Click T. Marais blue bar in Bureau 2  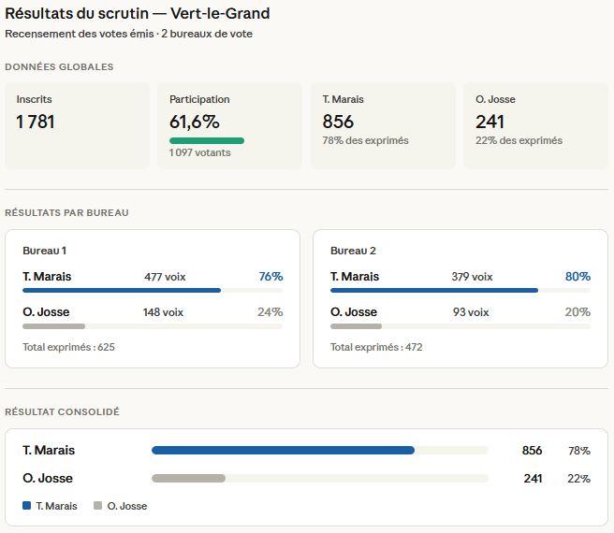point(434,291)
